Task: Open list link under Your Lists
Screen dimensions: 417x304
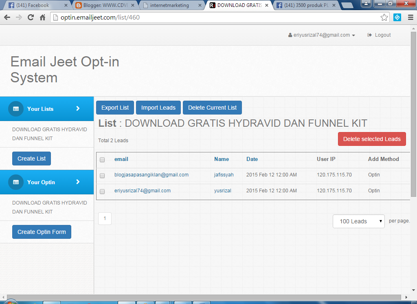Action: click(x=49, y=134)
